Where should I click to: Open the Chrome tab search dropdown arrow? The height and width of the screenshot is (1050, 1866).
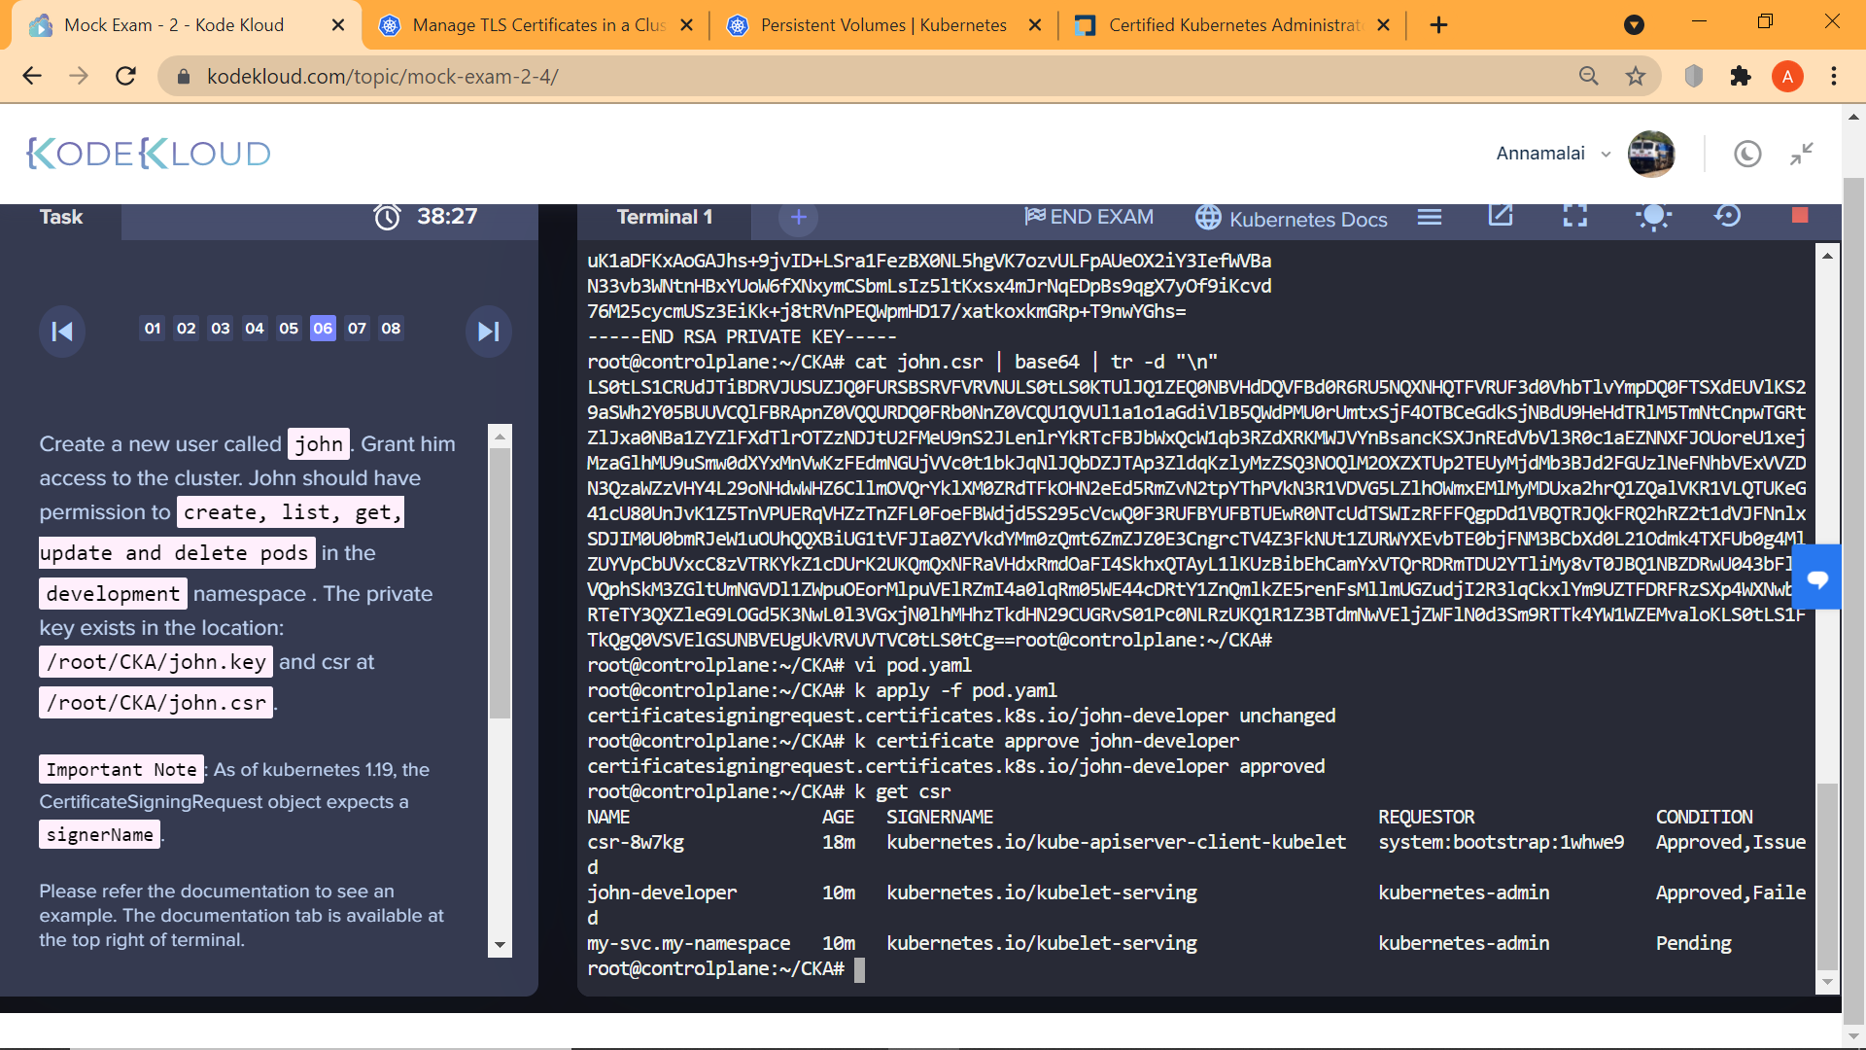[1634, 25]
